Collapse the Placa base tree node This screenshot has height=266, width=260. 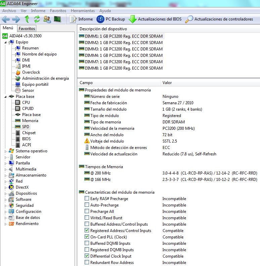[5, 97]
